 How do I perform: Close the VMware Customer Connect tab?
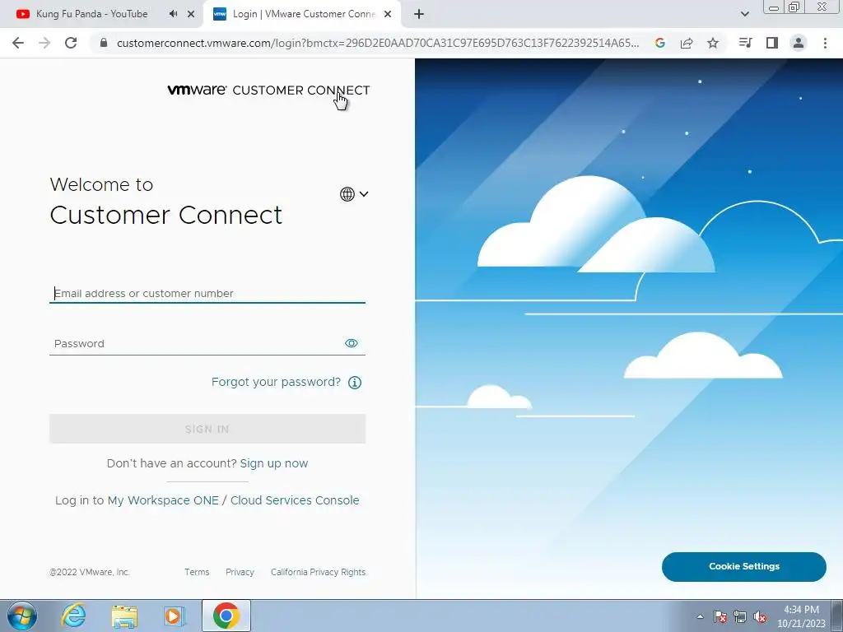tap(388, 14)
